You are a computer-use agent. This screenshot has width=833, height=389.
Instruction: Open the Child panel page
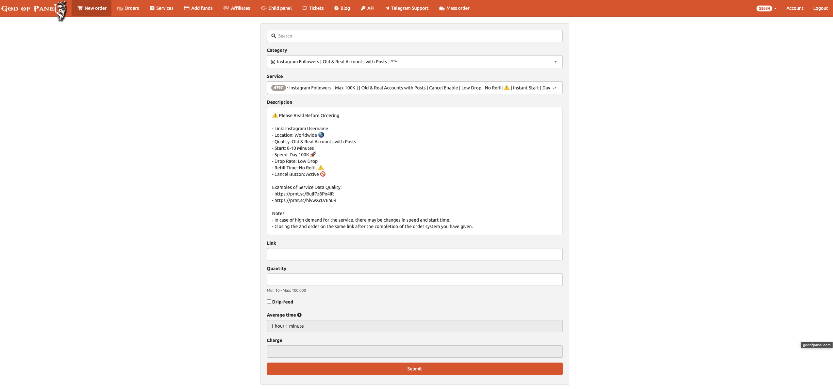point(276,8)
